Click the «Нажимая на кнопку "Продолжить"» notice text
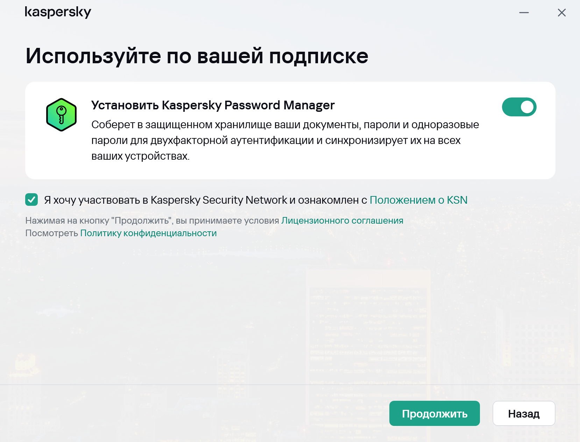 (152, 220)
